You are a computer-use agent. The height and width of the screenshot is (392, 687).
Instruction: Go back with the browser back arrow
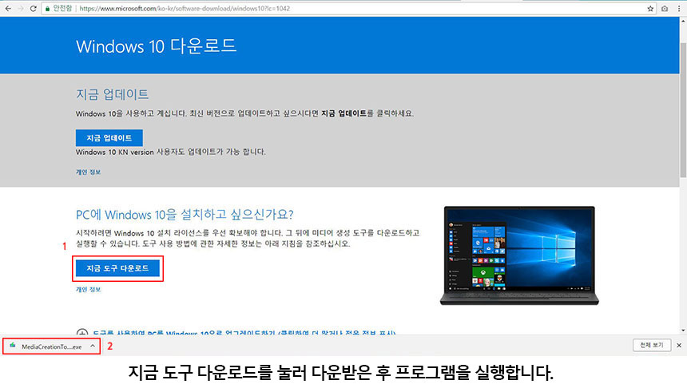tap(8, 8)
